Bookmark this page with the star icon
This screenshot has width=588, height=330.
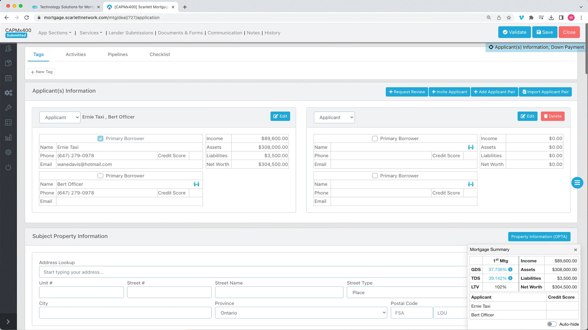point(509,18)
